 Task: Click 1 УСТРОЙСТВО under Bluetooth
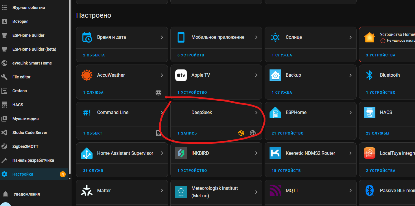381,93
